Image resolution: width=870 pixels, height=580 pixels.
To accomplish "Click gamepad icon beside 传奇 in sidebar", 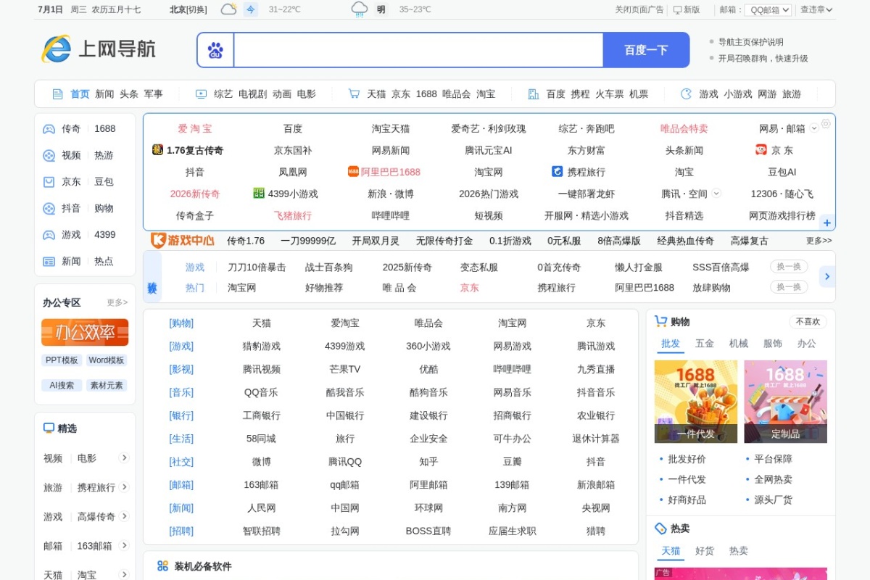I will [x=49, y=129].
